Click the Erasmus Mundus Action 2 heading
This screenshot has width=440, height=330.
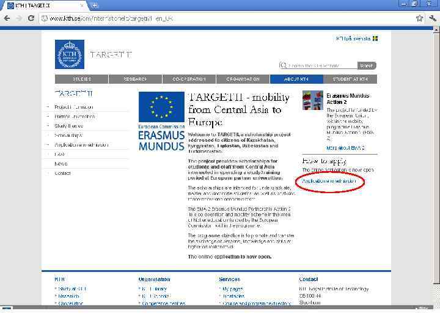348,99
